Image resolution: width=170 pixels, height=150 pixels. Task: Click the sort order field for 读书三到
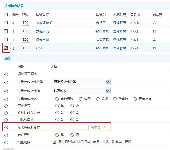(x=26, y=39)
